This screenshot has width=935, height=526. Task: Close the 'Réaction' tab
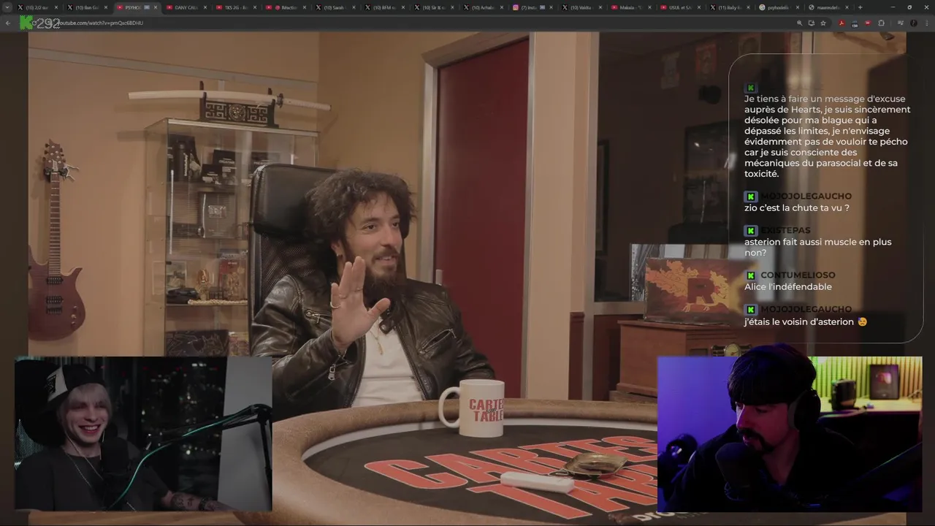coord(304,7)
